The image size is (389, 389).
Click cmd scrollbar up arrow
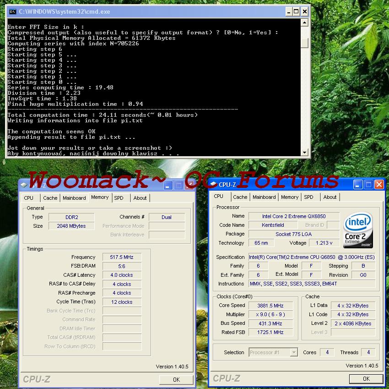pyautogui.click(x=305, y=22)
